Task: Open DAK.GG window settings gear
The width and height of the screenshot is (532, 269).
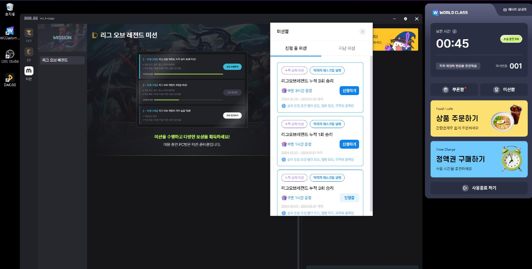Action: tap(405, 19)
